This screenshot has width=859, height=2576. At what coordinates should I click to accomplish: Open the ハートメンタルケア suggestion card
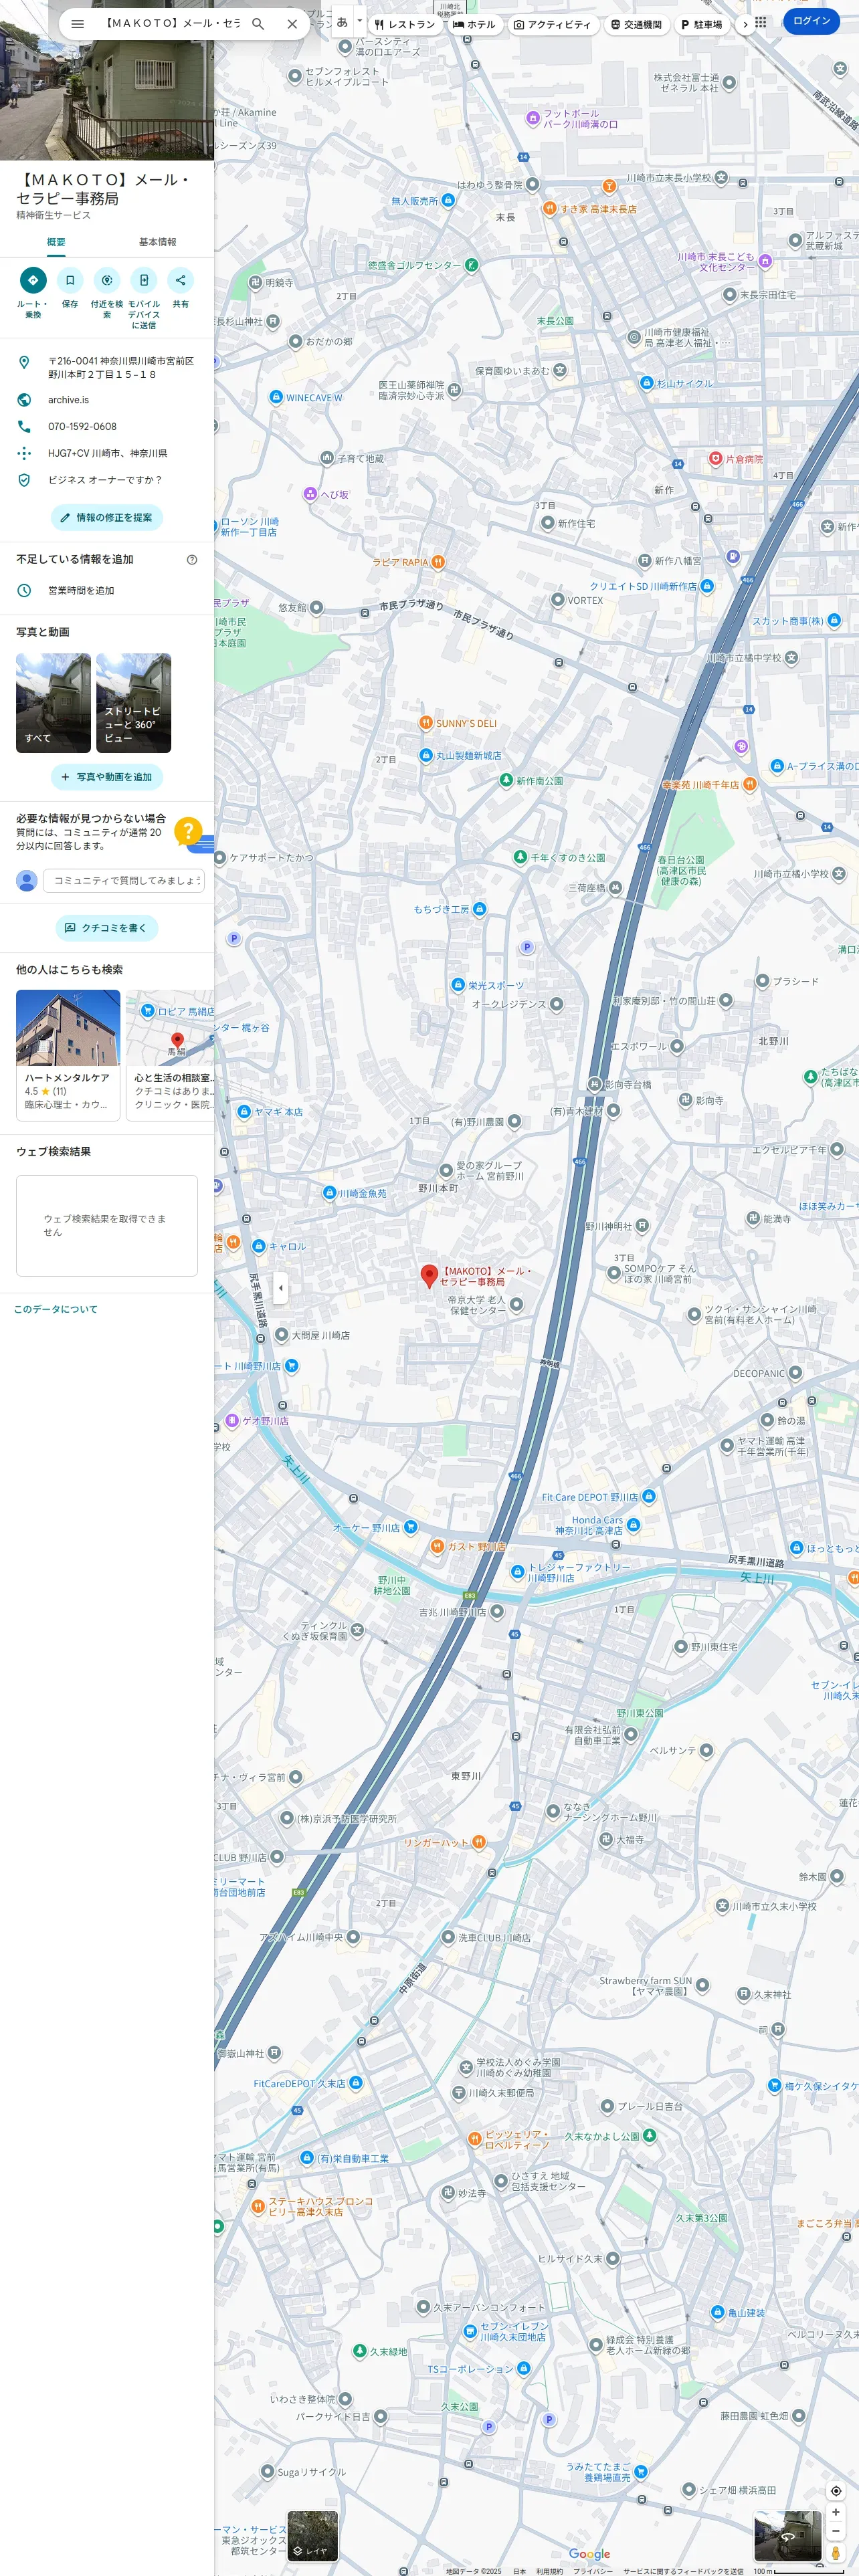coord(68,1055)
